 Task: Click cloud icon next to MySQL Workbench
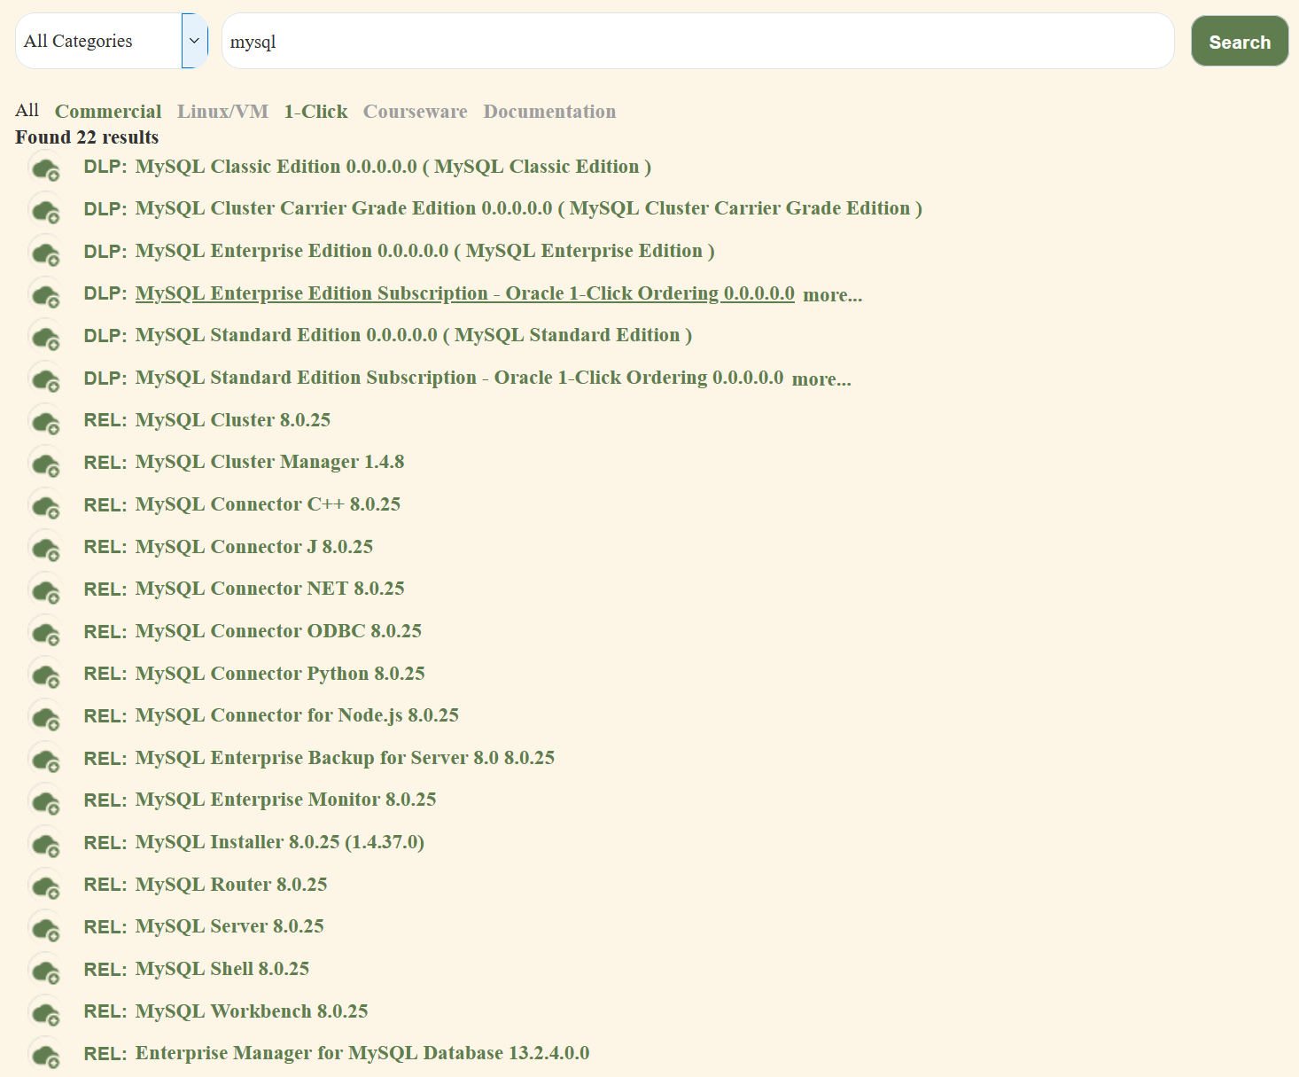[45, 1012]
